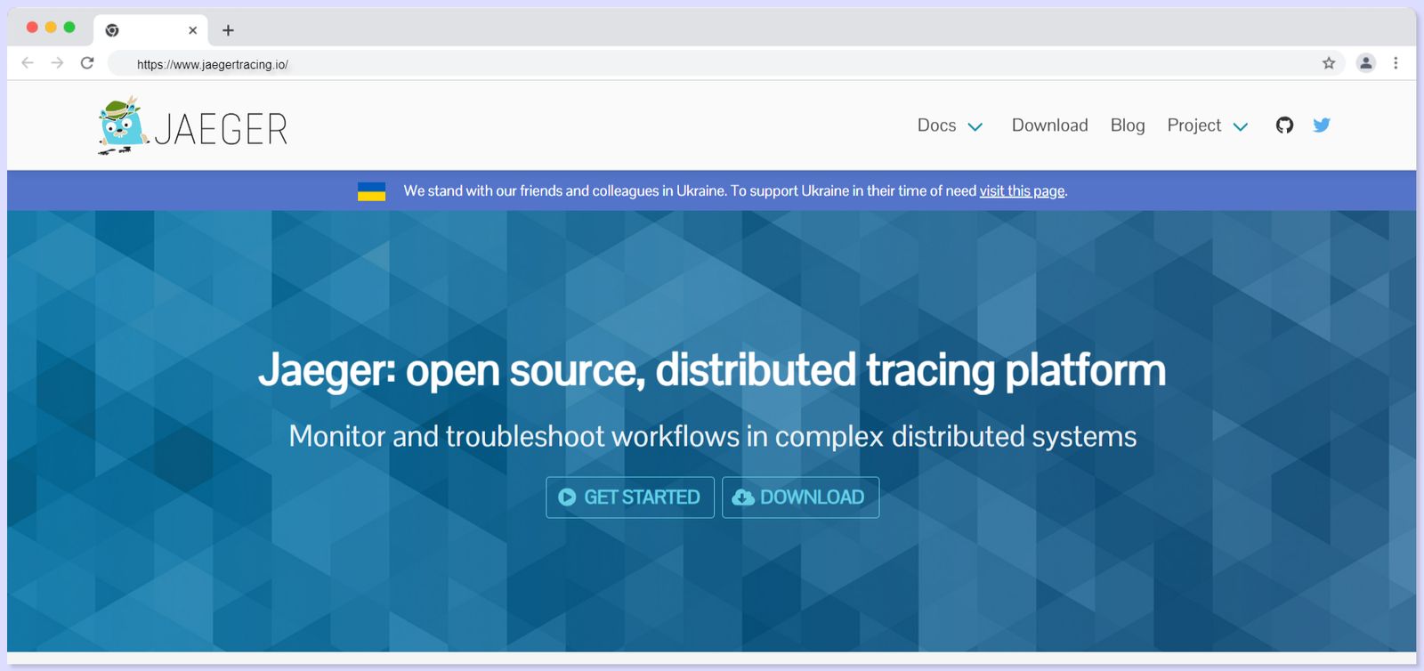Image resolution: width=1424 pixels, height=671 pixels.
Task: Open the GitHub repository icon
Action: coord(1283,125)
